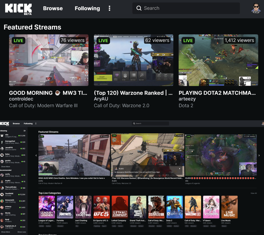The image size is (264, 235).
Task: Open the Fortnite category cover
Action: click(65, 207)
